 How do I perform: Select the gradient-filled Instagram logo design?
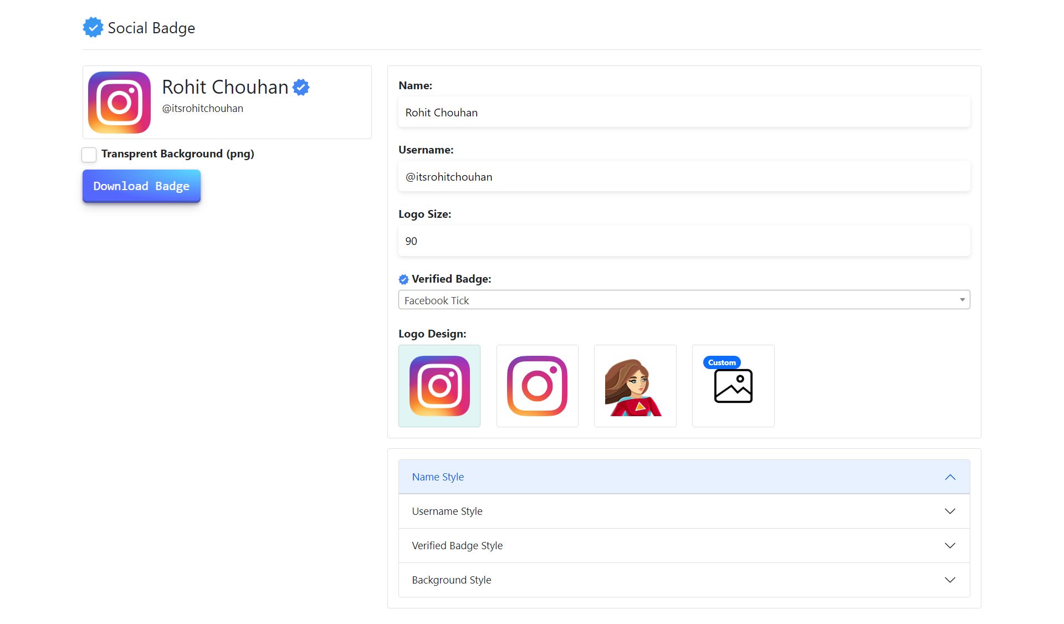[x=439, y=386]
